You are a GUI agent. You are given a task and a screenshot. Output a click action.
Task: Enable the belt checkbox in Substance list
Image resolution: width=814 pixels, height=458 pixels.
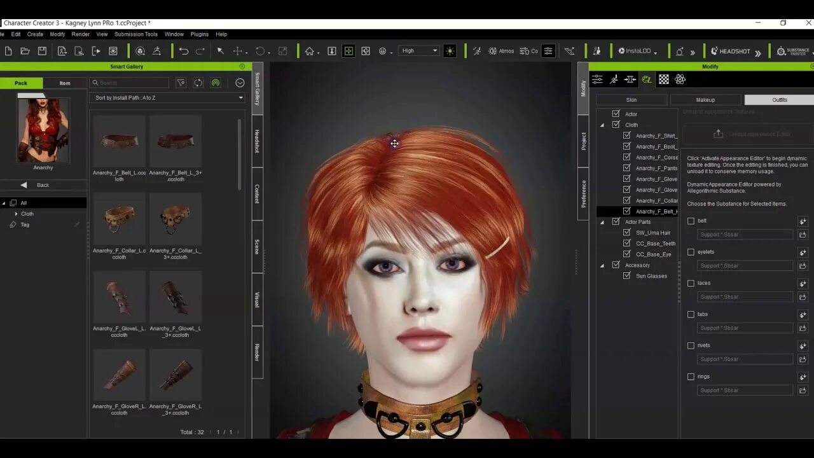(691, 221)
